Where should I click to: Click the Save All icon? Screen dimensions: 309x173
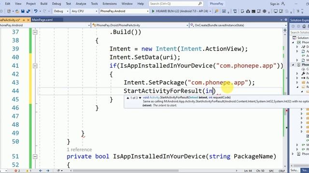(28, 11)
